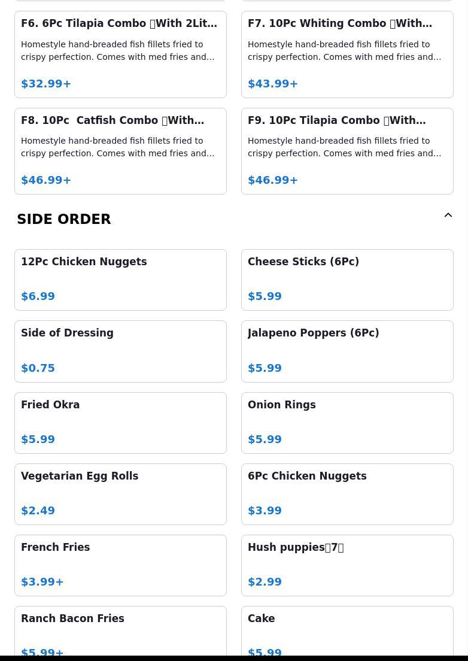Click the $46.99+ price on F8 Catfish Combo
This screenshot has height=661, width=468.
(x=46, y=180)
